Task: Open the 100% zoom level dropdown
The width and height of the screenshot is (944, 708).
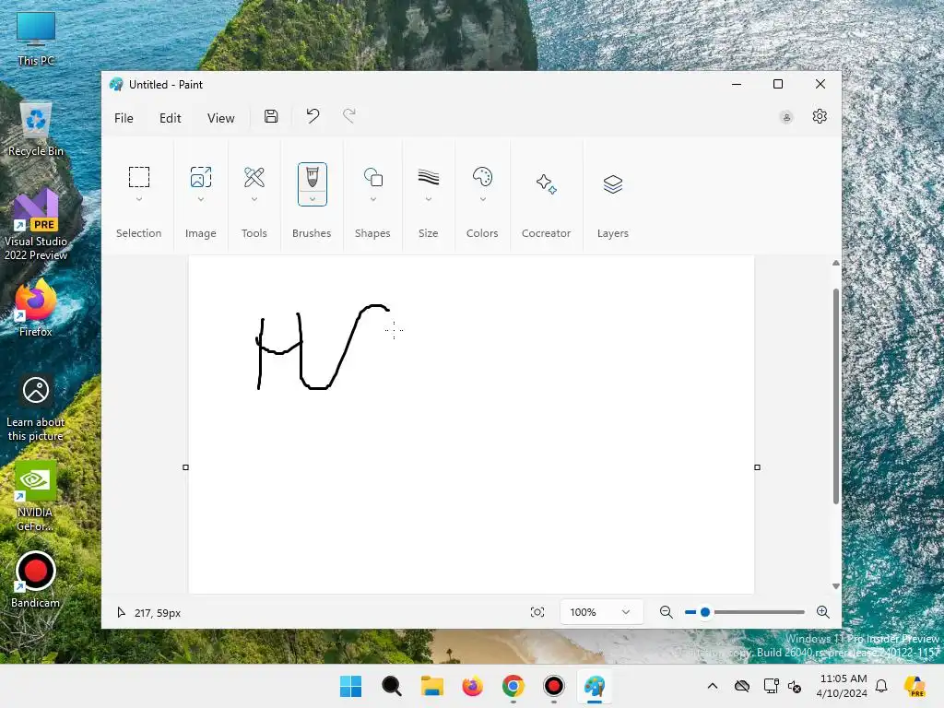Action: point(601,612)
